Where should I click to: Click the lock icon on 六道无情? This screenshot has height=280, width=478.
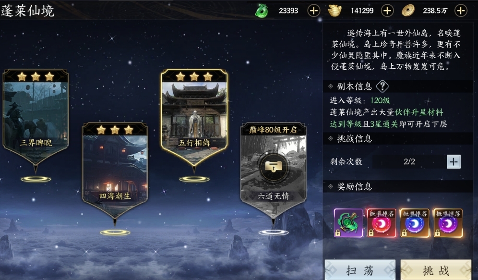[274, 167]
